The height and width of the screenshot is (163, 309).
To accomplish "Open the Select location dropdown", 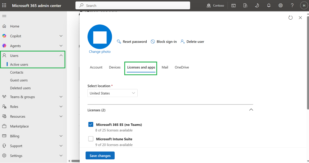I will coord(112,93).
